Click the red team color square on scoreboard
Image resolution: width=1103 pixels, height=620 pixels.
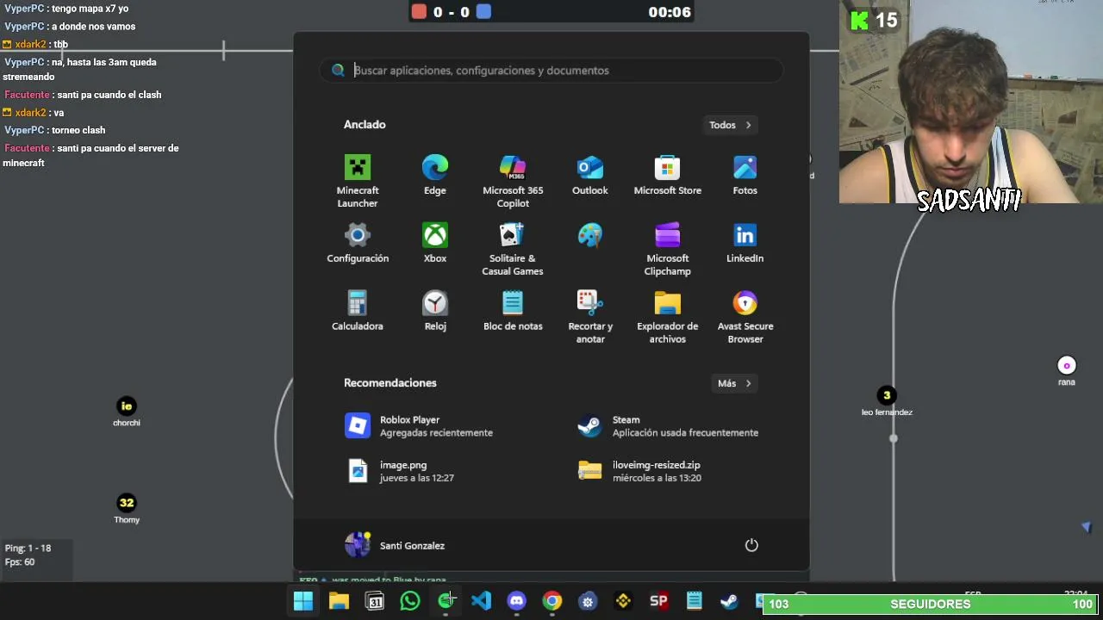pyautogui.click(x=419, y=12)
